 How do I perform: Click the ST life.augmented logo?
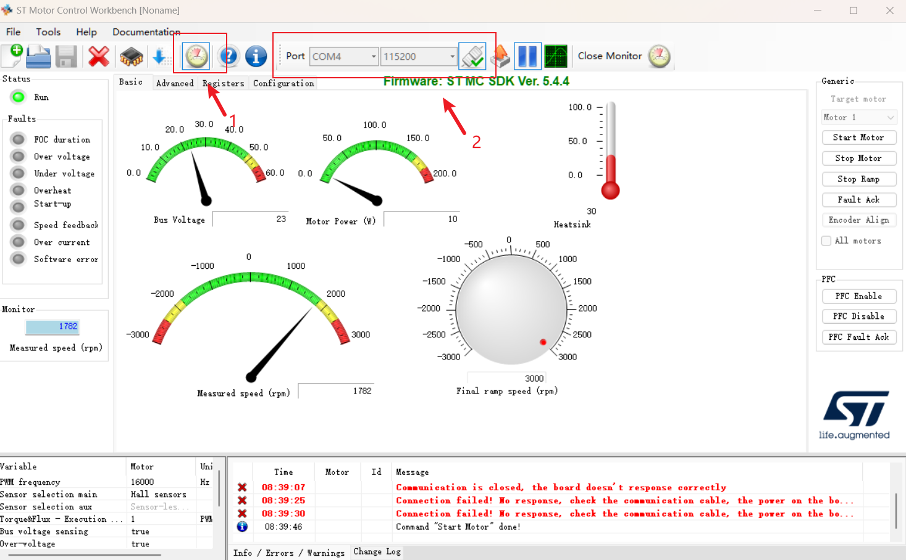855,414
